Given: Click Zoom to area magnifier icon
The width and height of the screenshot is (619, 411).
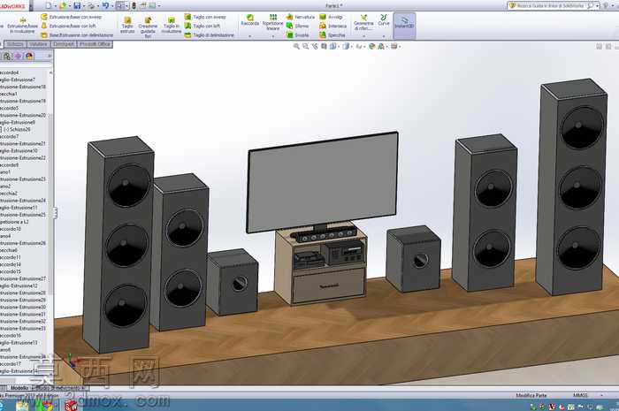Looking at the screenshot, I should point(306,47).
